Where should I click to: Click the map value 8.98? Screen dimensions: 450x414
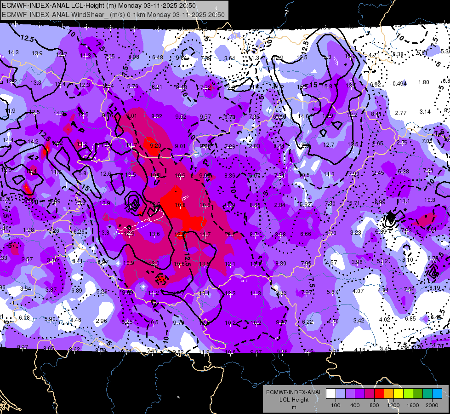tap(134, 57)
